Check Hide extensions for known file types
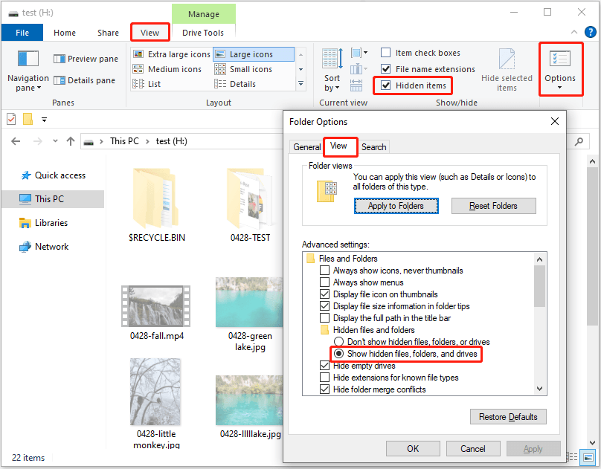601x469 pixels. coord(324,377)
